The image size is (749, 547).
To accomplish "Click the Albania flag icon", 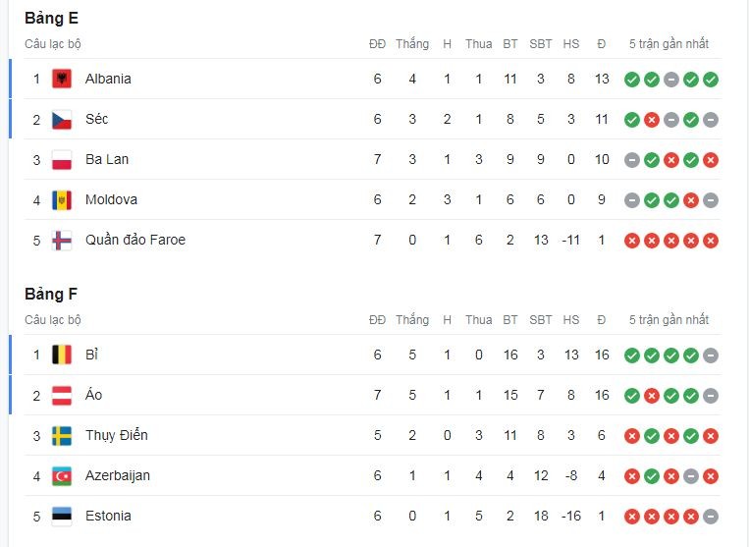I will (62, 80).
